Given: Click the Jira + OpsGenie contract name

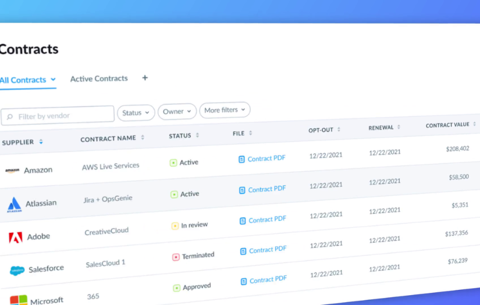Looking at the screenshot, I should pyautogui.click(x=108, y=199).
